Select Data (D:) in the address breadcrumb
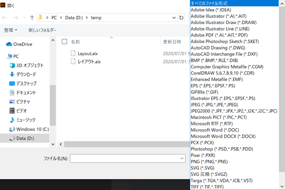This screenshot has width=285, height=190. point(74,17)
